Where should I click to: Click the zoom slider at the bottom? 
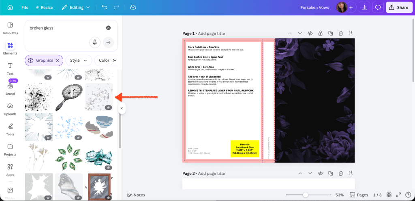click(x=306, y=195)
